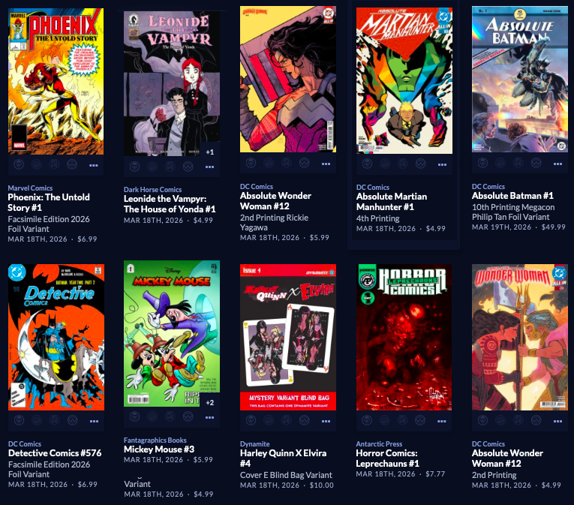Add Phoenix: The Untold Story #1 to pull list

pyautogui.click(x=19, y=164)
